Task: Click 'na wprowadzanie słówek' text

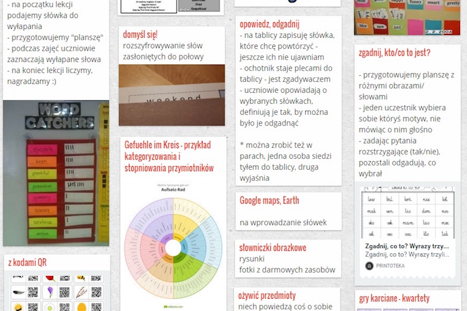Action: tap(283, 222)
